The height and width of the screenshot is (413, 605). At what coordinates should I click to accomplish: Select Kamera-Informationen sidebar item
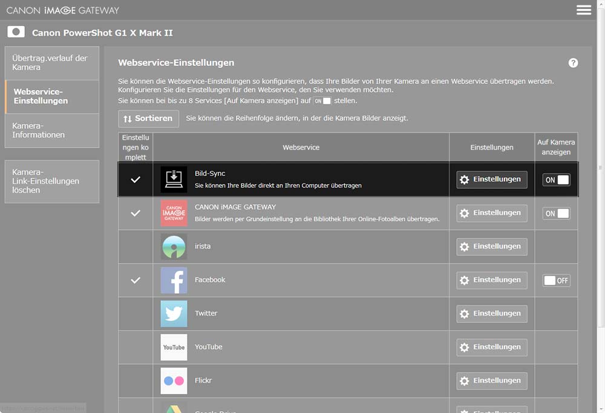coord(51,131)
